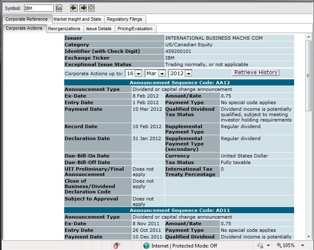Switch to Corporate Reference tab

point(27,19)
